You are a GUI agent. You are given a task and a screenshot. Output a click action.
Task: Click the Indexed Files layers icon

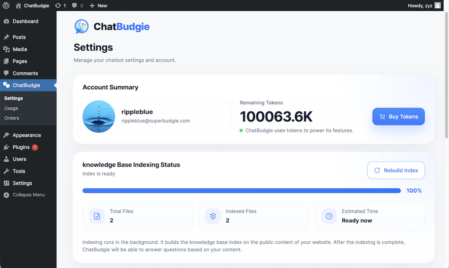pos(213,216)
